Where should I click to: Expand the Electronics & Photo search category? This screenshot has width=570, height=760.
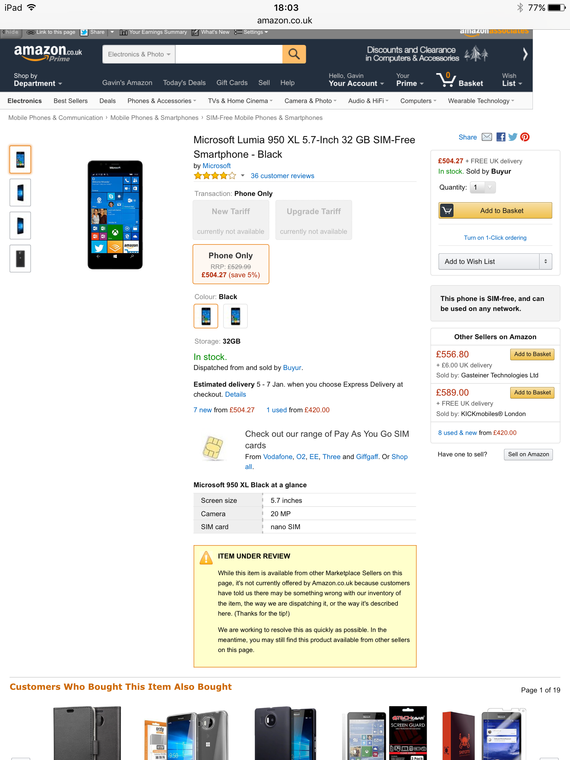[139, 54]
